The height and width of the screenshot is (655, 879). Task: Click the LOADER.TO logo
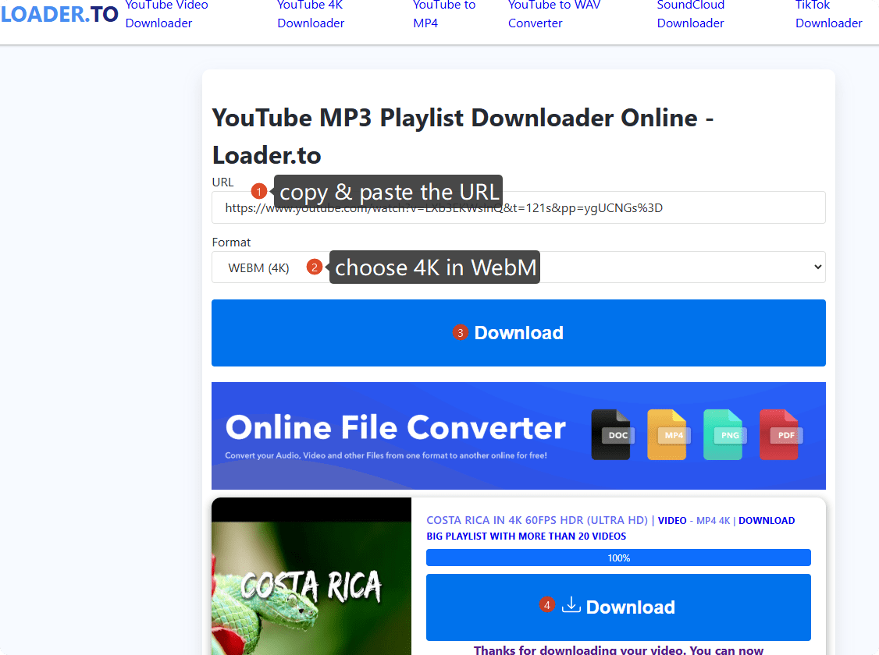click(x=59, y=14)
